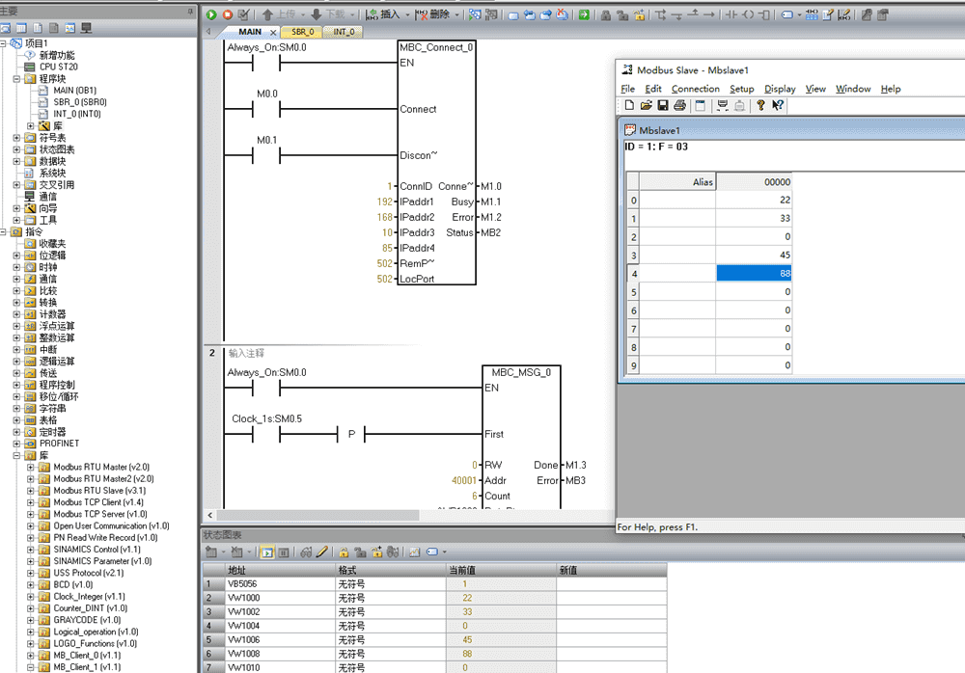Collapse the 程序块 tree node
This screenshot has width=965, height=673.
[16, 79]
